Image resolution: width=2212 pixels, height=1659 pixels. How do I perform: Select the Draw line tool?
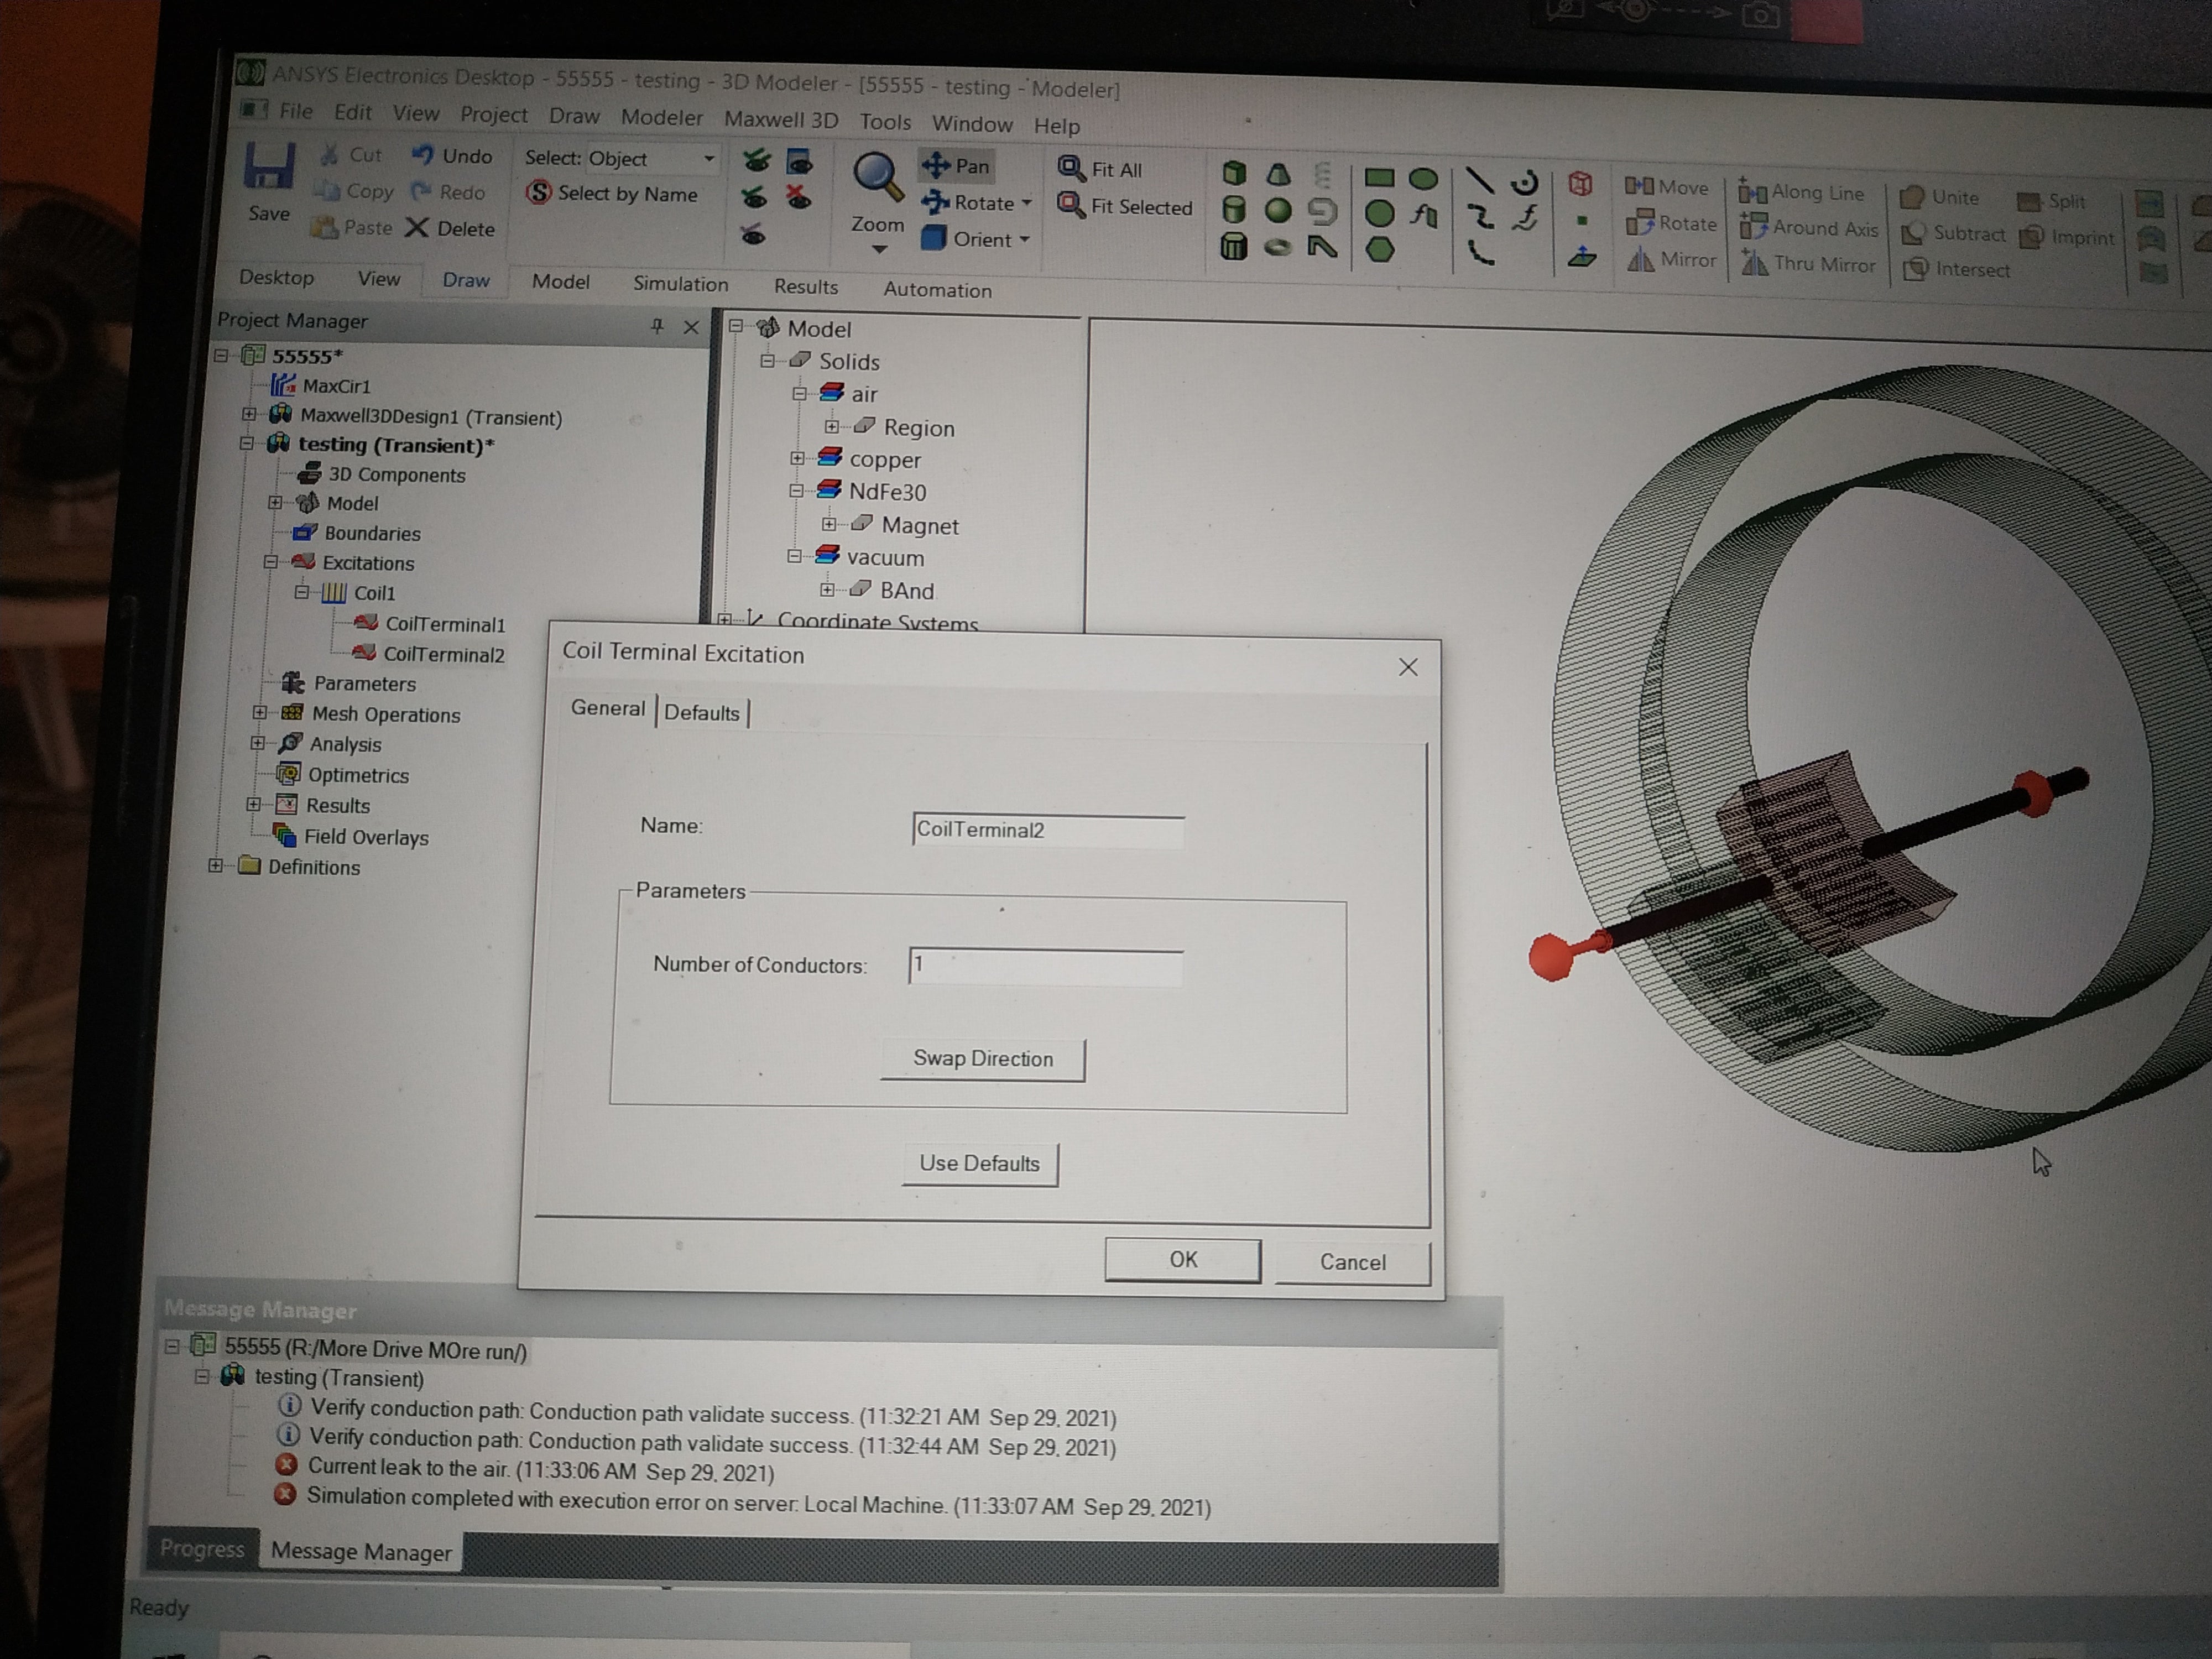(x=1479, y=181)
